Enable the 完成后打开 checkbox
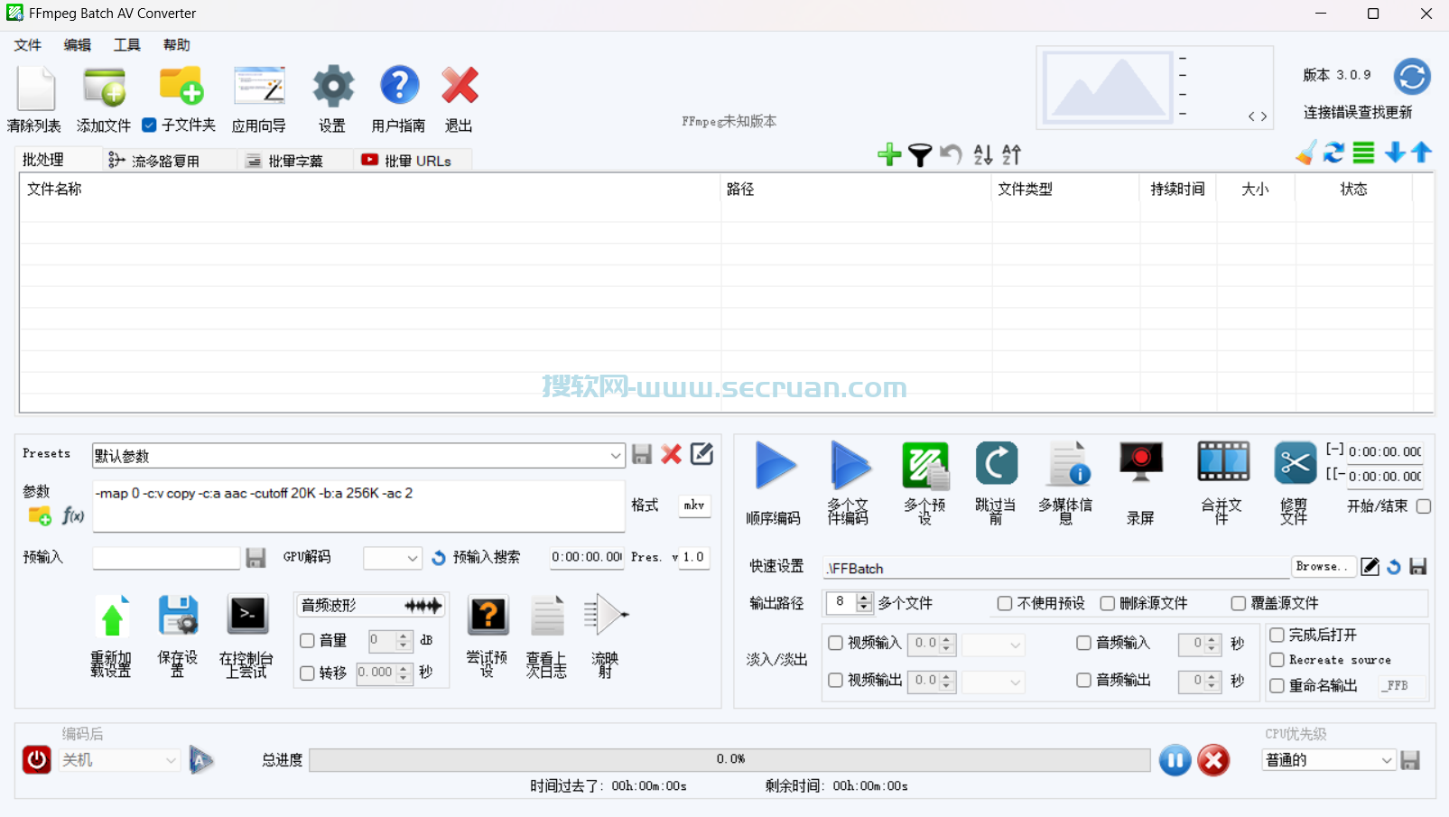 pyautogui.click(x=1277, y=636)
